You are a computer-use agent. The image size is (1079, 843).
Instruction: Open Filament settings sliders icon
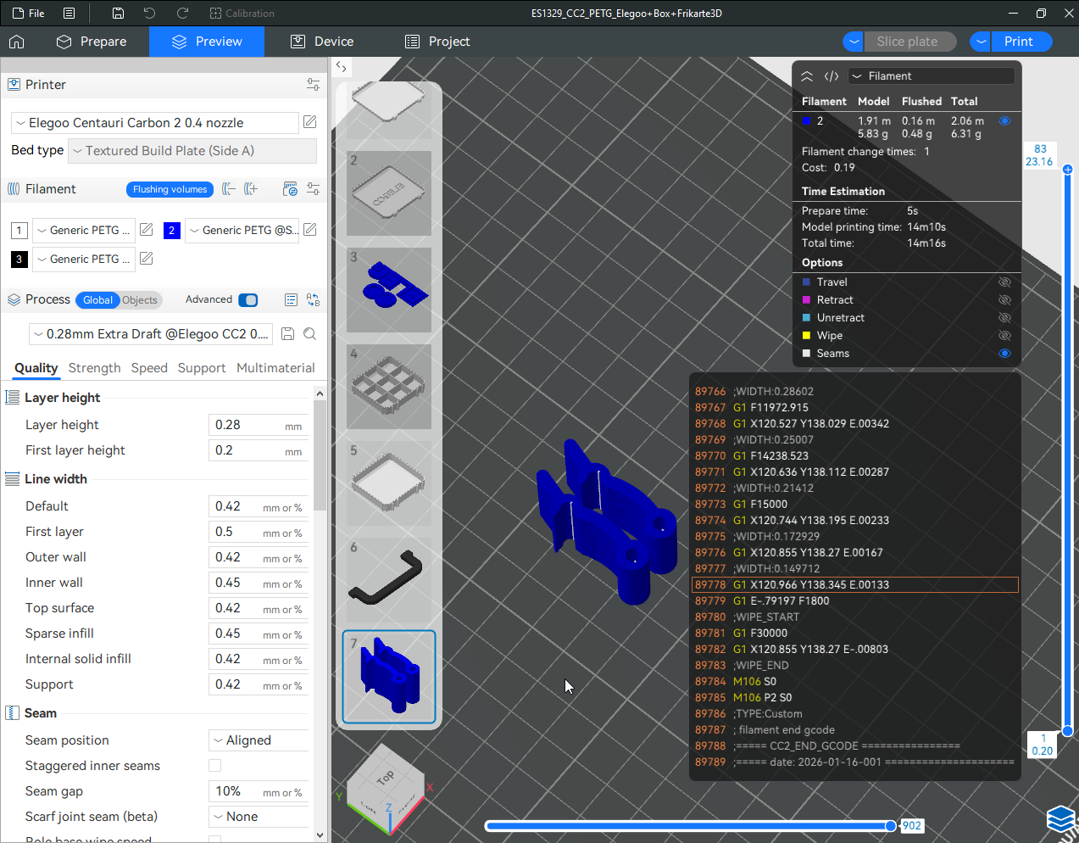click(x=313, y=189)
